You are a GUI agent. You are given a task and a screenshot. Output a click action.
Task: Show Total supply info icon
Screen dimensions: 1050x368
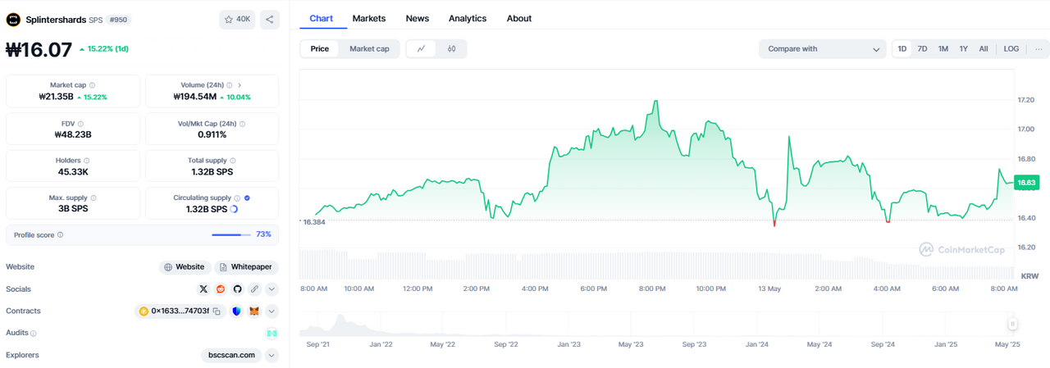234,161
